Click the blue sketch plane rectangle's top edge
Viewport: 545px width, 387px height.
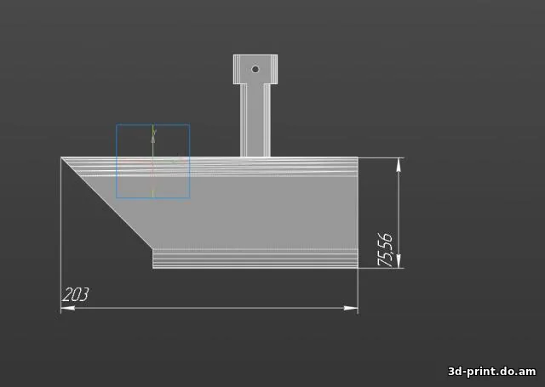click(153, 125)
